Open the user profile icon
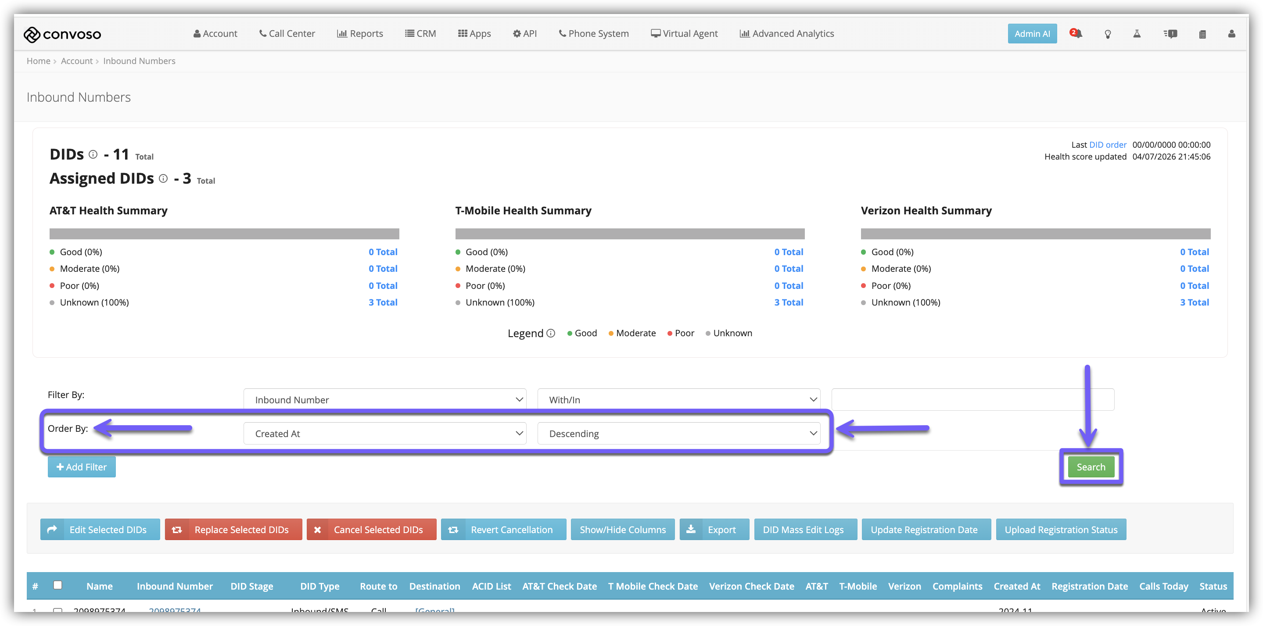 (x=1231, y=34)
